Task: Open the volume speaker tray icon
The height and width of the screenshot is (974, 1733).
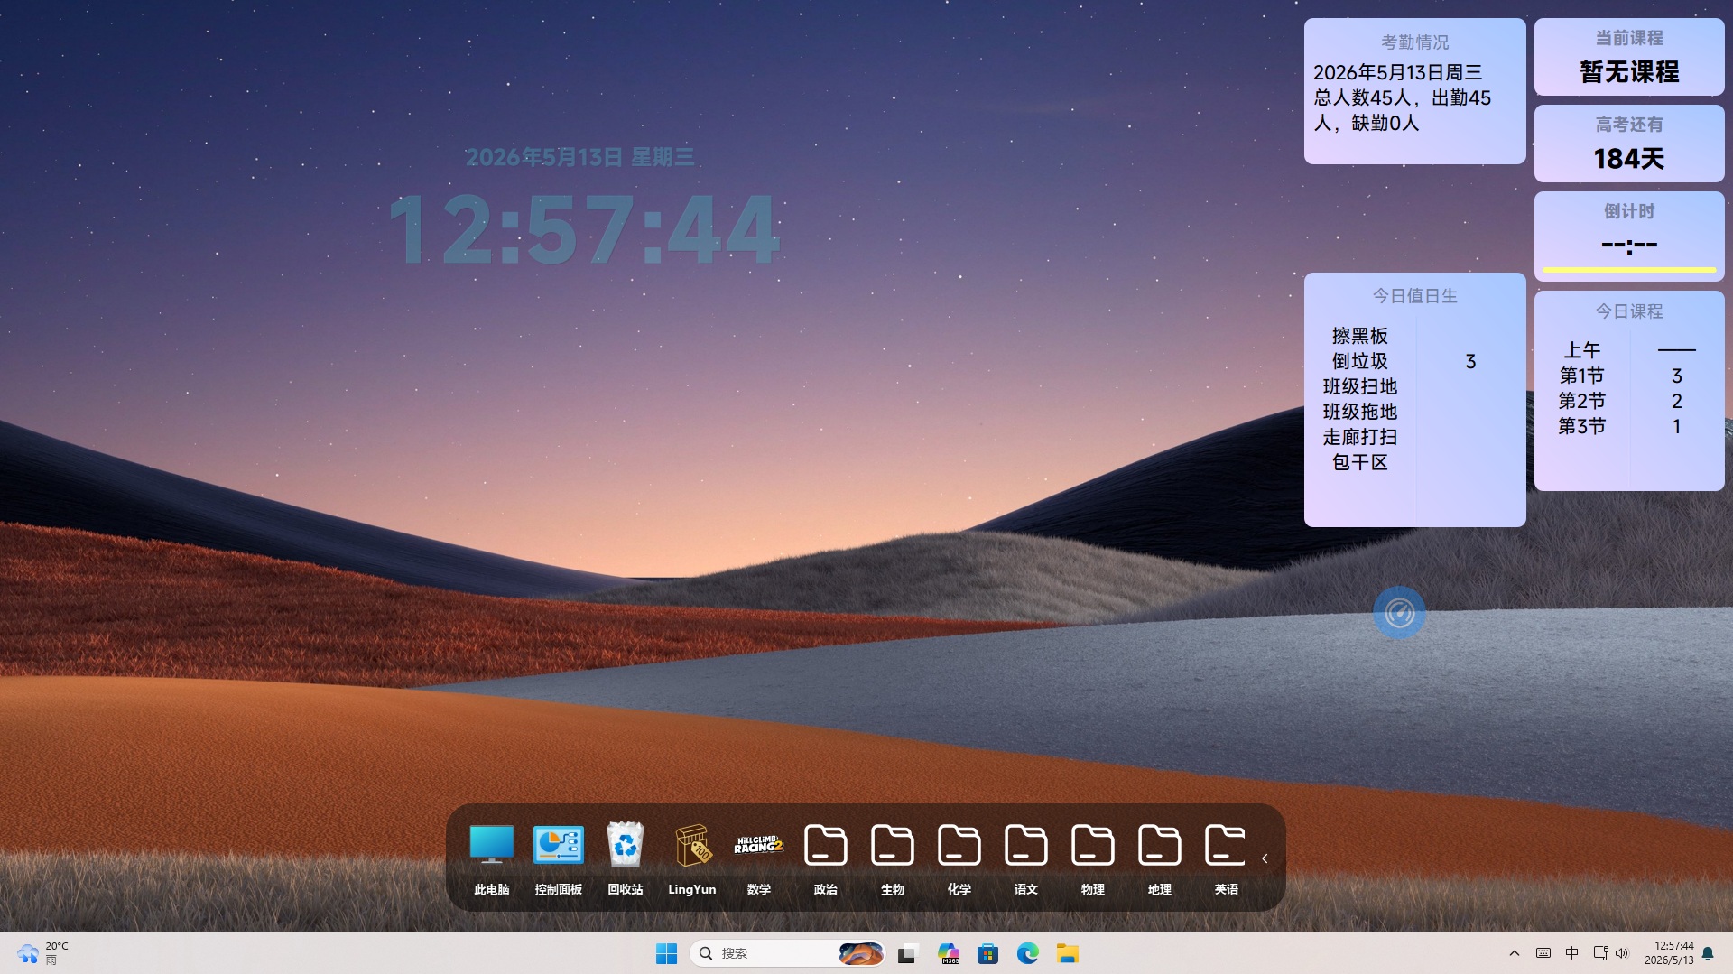Action: coord(1622,953)
